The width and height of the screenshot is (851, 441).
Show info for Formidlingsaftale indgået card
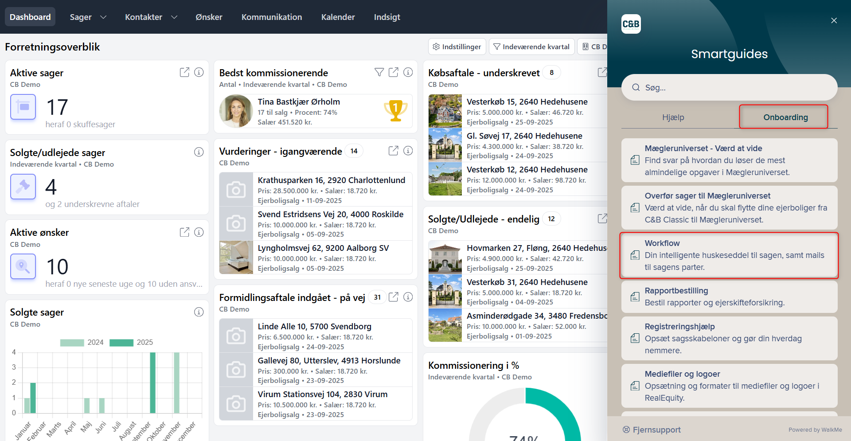click(408, 297)
